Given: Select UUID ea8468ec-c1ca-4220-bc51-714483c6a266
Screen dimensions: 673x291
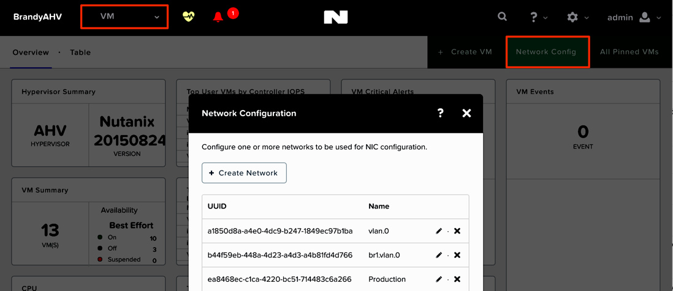Looking at the screenshot, I should tap(279, 279).
